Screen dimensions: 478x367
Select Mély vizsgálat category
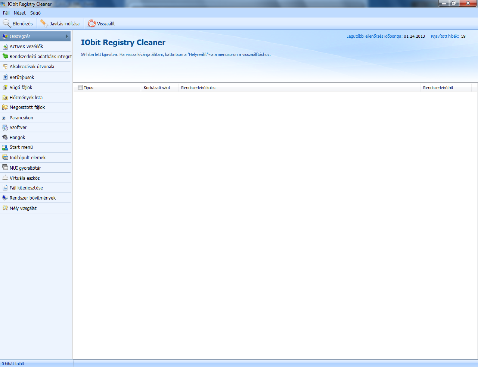[36, 208]
